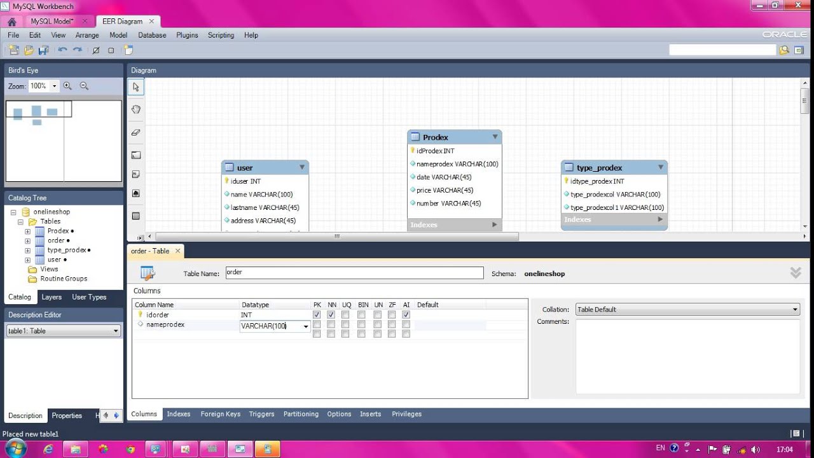814x458 pixels.
Task: Zoom out the Bird's Eye view
Action: (x=84, y=86)
